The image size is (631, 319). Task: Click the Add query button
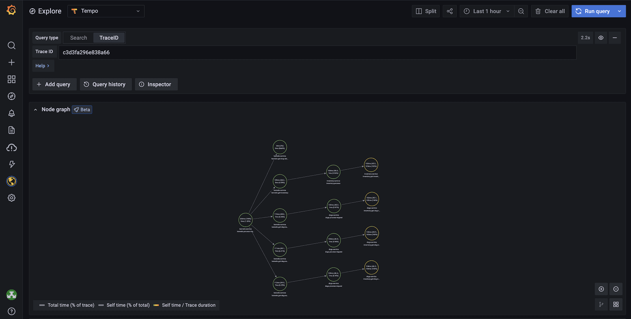[54, 84]
